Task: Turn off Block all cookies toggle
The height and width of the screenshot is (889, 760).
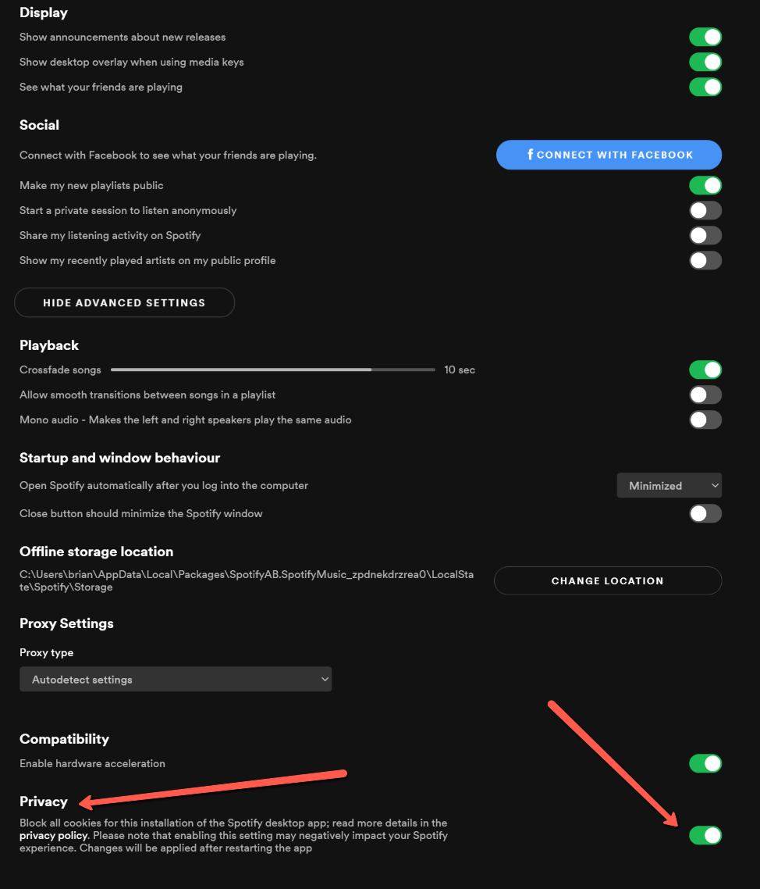Action: (x=705, y=835)
